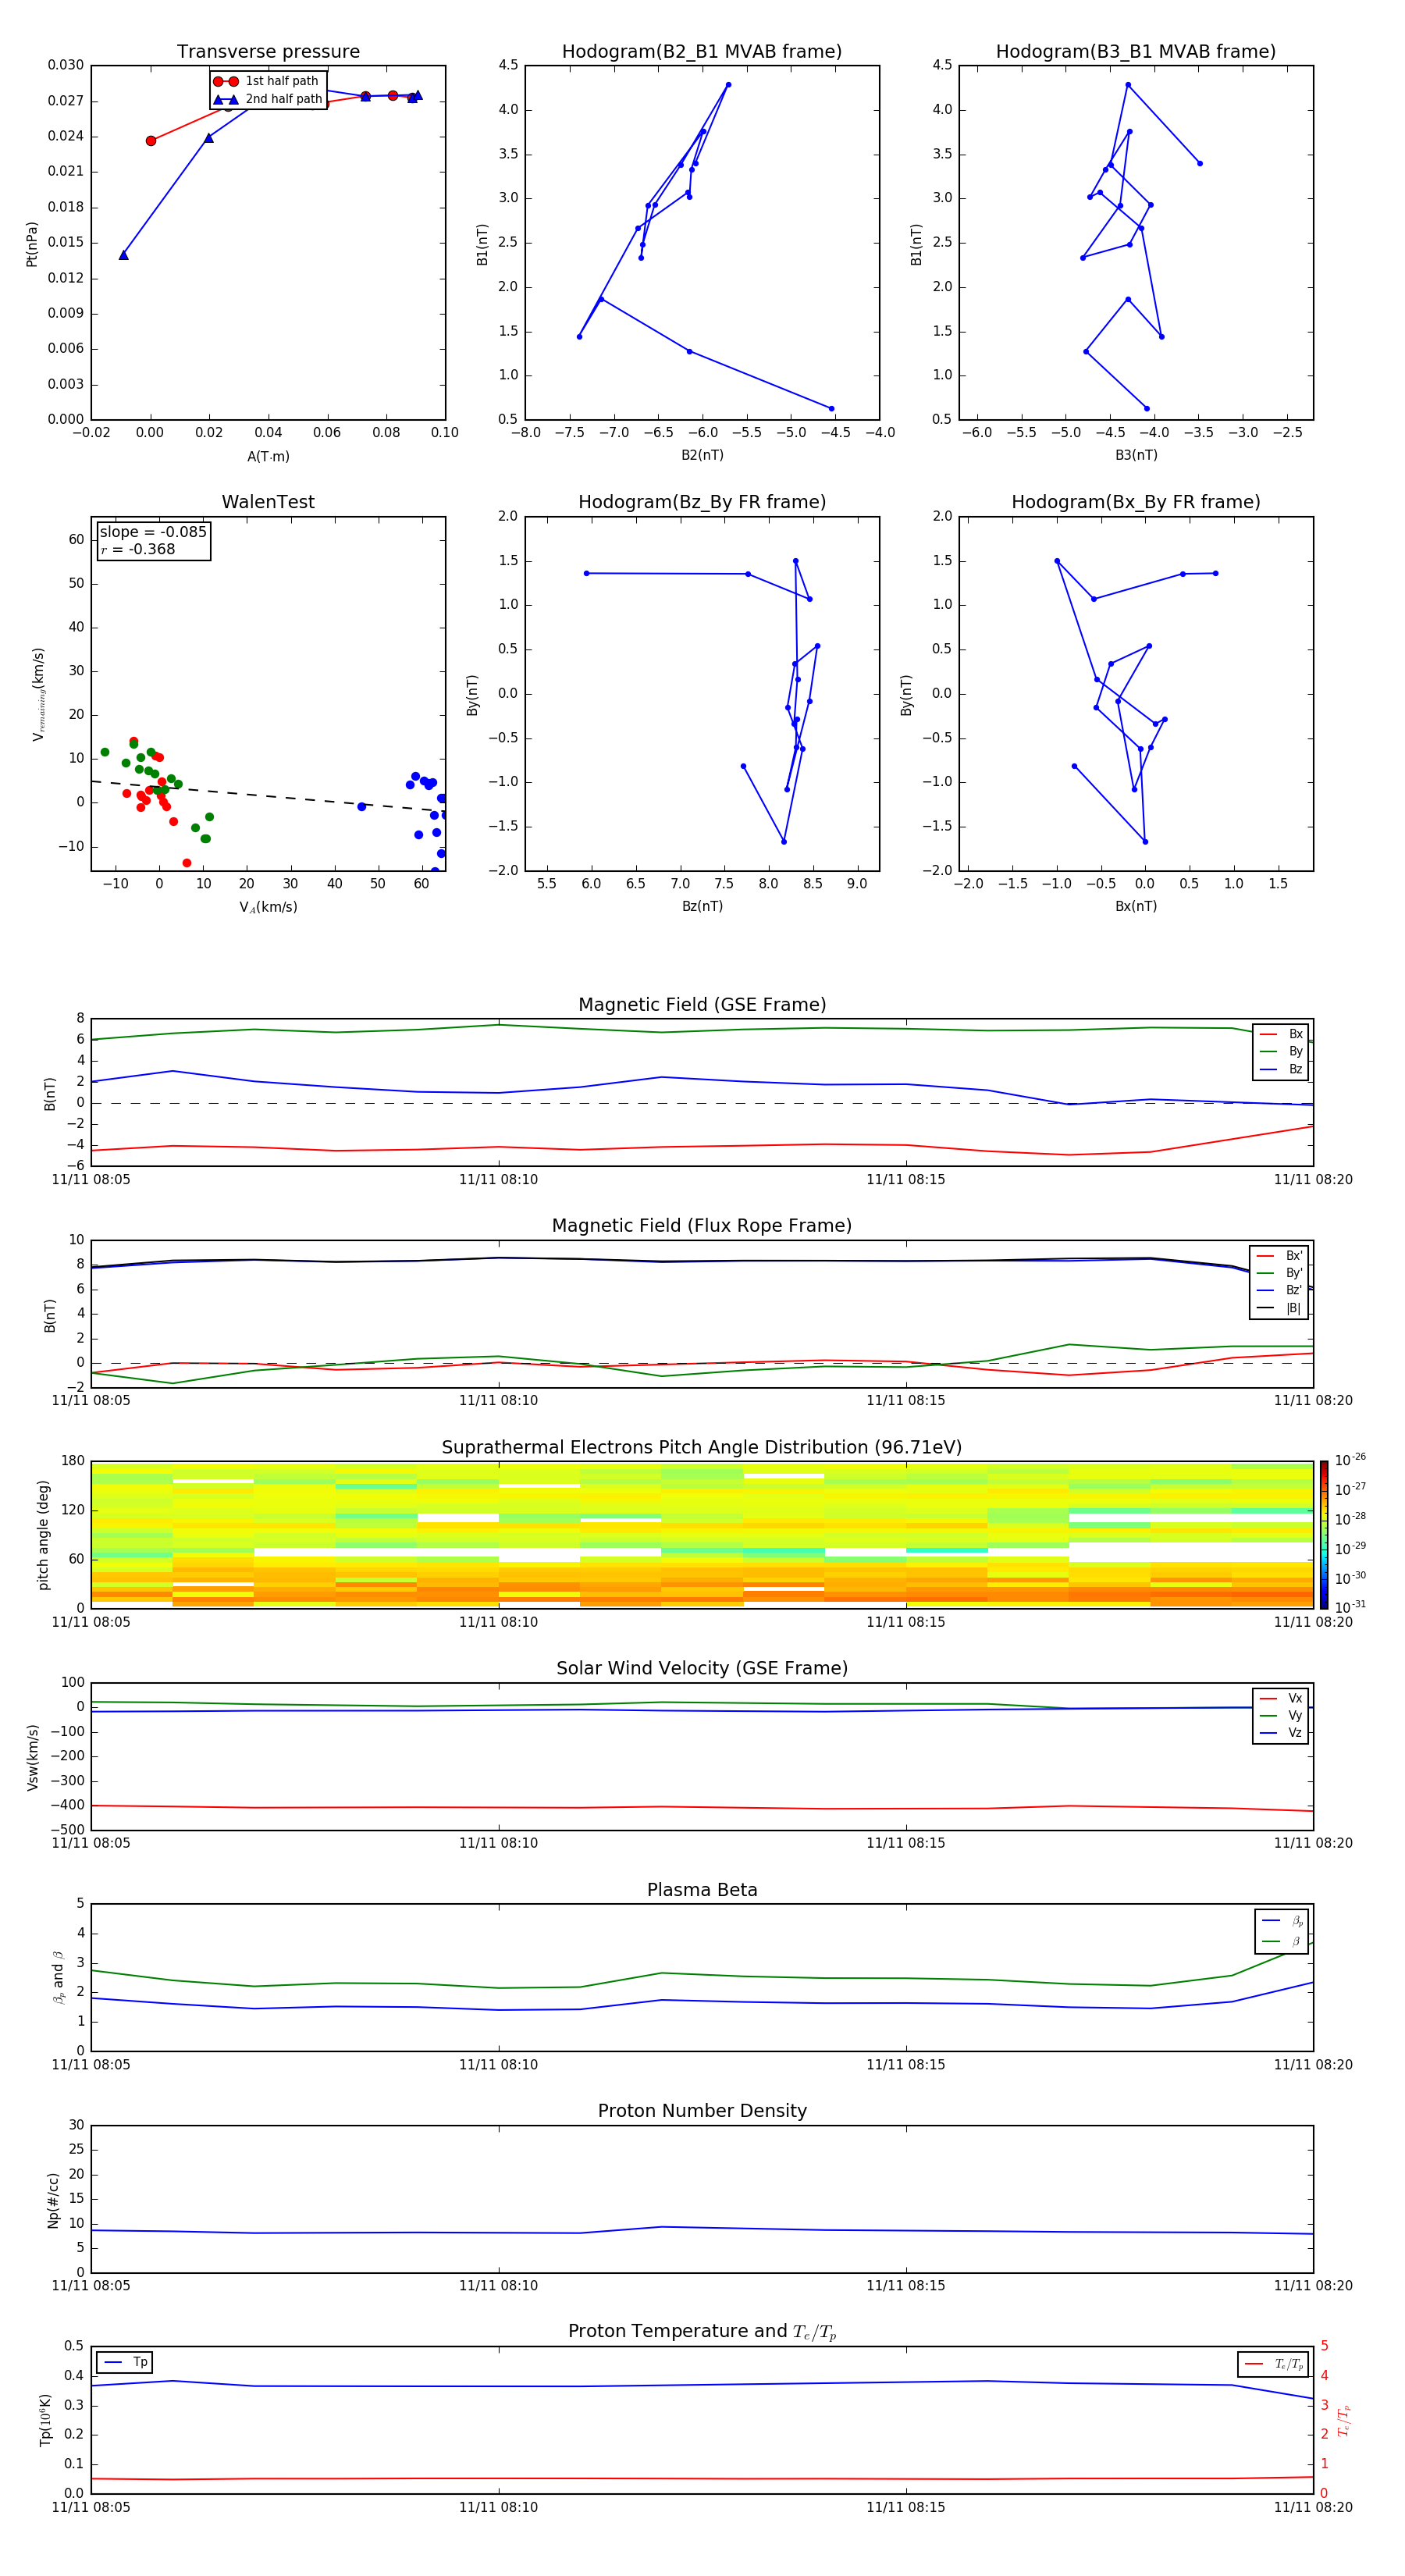Click the Vy legend entry in velocity panel
This screenshot has height=2576, width=1405.
(1281, 1716)
